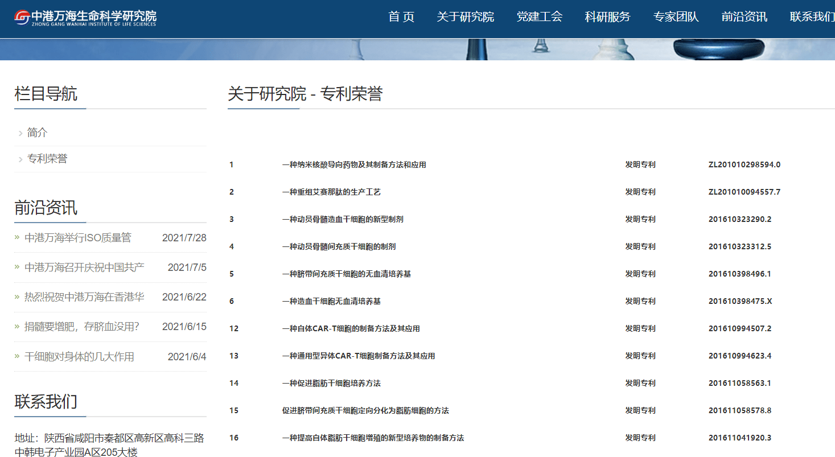View the 干细胞对身体的几大作用 article
Screen dimensions: 835x457
tap(79, 357)
